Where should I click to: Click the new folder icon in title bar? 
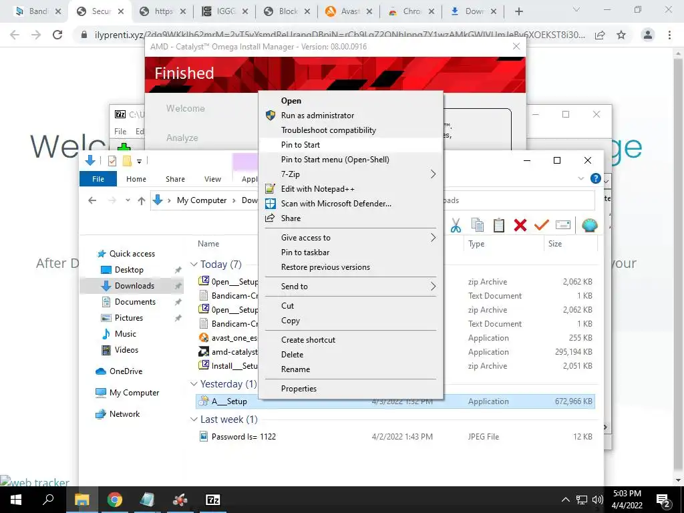pos(127,161)
